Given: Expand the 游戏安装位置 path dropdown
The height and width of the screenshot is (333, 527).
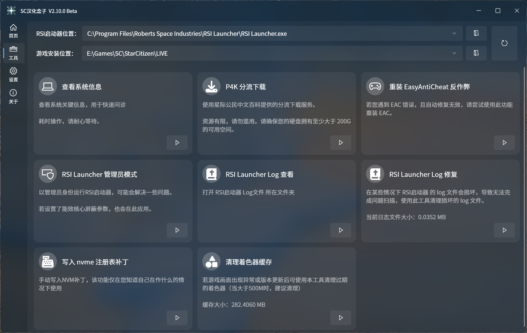Looking at the screenshot, I should (x=454, y=53).
